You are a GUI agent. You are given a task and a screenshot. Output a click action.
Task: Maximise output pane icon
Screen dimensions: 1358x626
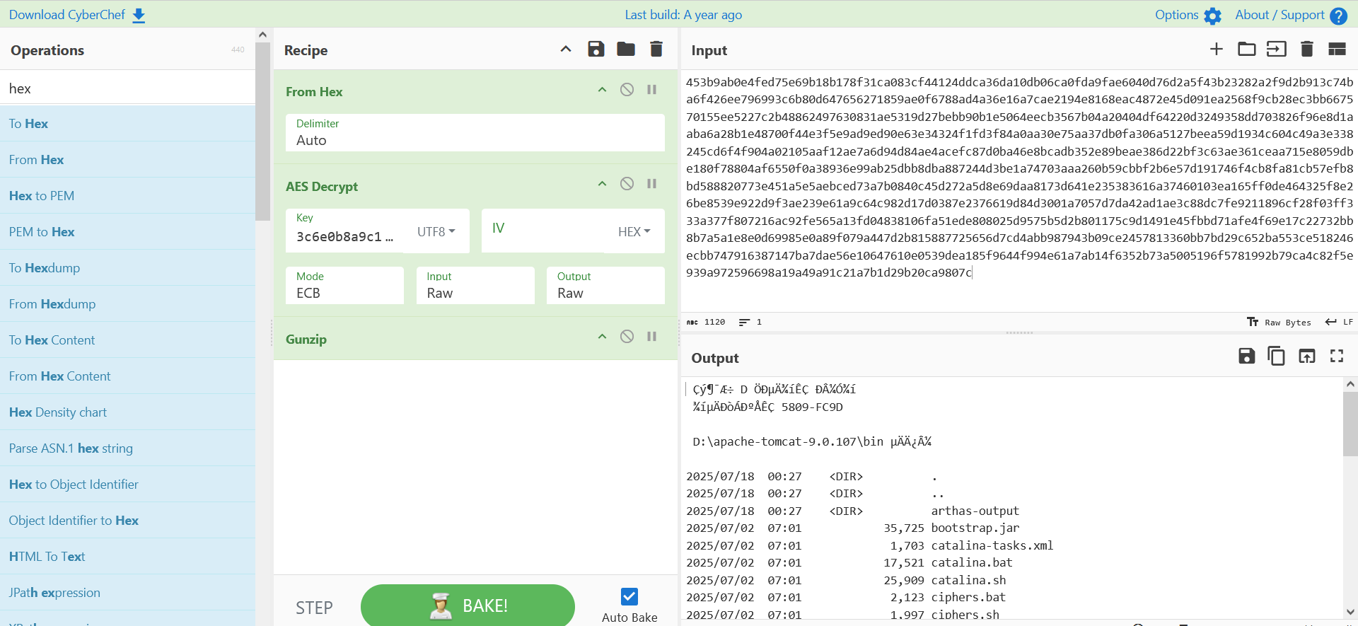(1337, 356)
